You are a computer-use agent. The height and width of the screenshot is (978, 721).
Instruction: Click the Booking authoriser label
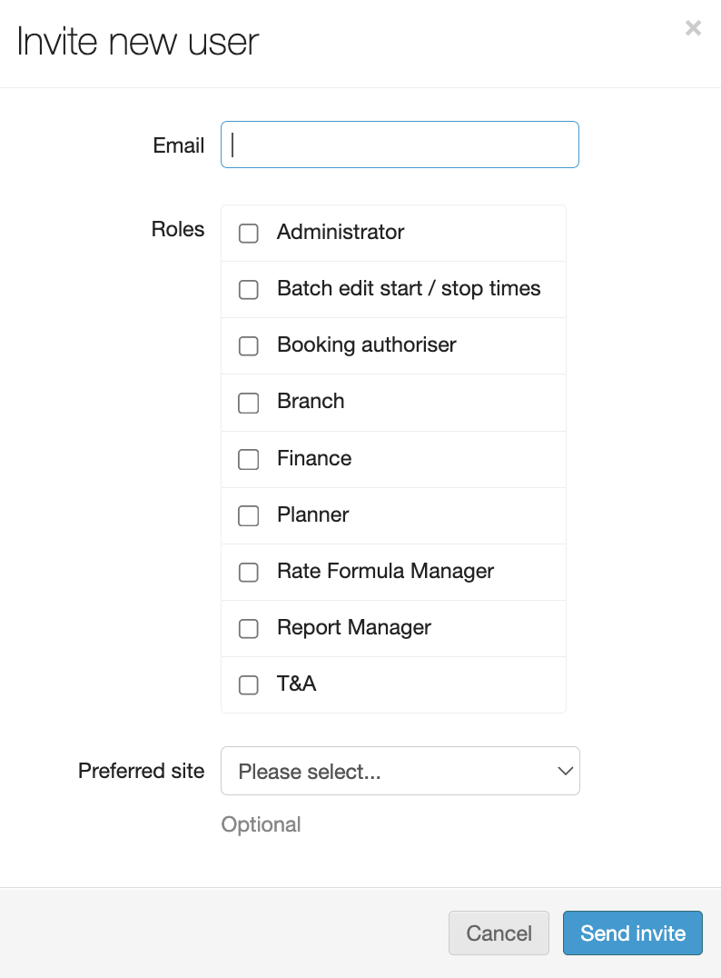[367, 345]
